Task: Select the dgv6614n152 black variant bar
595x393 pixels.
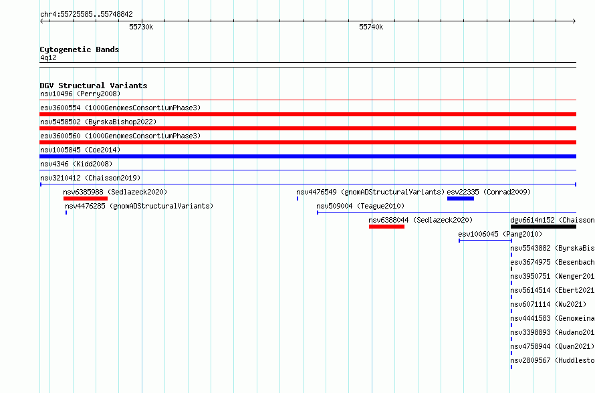Action: click(x=544, y=227)
